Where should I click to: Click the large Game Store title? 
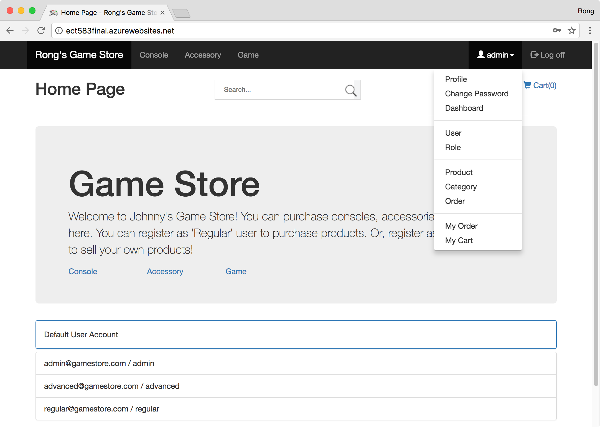click(x=164, y=184)
